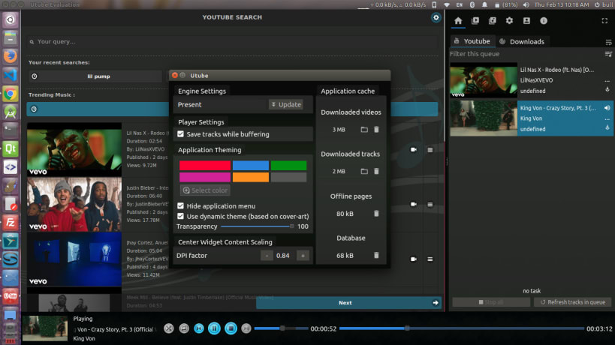The height and width of the screenshot is (345, 615).
Task: Open Firefox from the Ubuntu dock
Action: (11, 55)
